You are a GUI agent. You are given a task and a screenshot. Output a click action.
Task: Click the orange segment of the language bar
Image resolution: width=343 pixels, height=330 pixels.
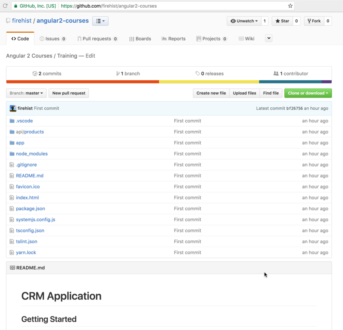point(83,82)
